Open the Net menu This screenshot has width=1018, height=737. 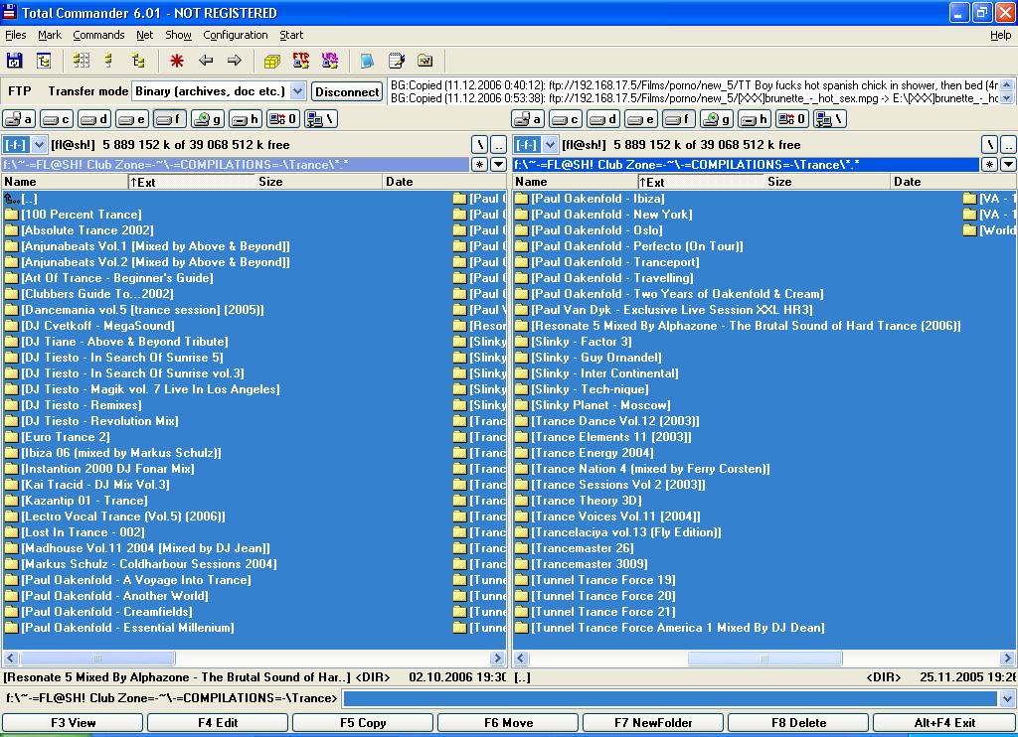click(x=144, y=35)
